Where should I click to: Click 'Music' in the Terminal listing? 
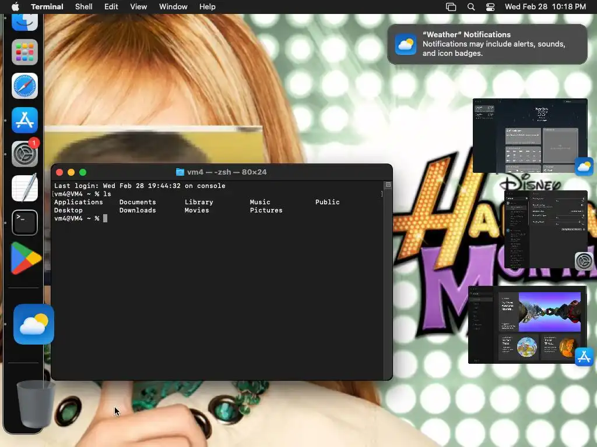(x=260, y=202)
